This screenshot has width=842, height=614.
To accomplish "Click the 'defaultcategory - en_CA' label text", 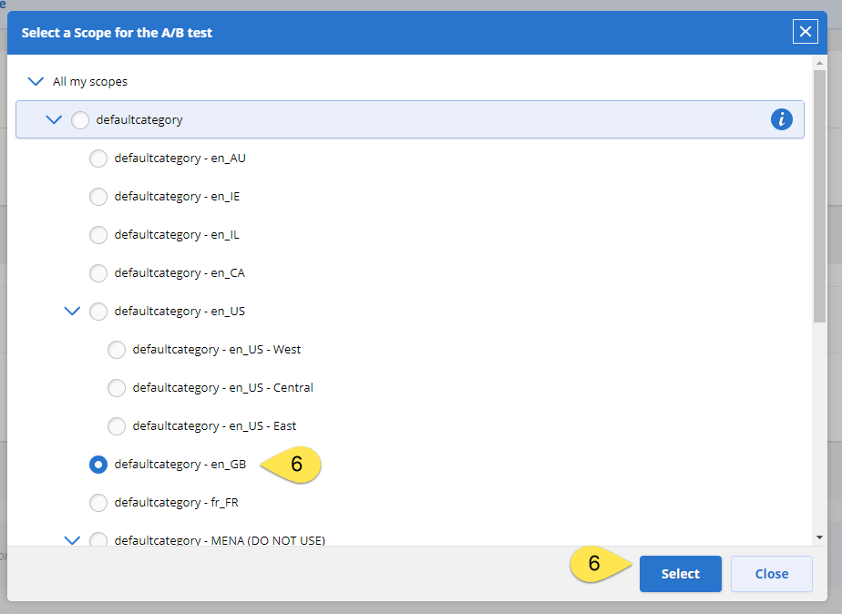I will click(x=180, y=273).
